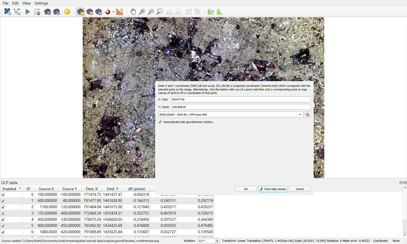Click the Enabled column sort arrow
Screen dimensions: 407x244
[x=20, y=188]
